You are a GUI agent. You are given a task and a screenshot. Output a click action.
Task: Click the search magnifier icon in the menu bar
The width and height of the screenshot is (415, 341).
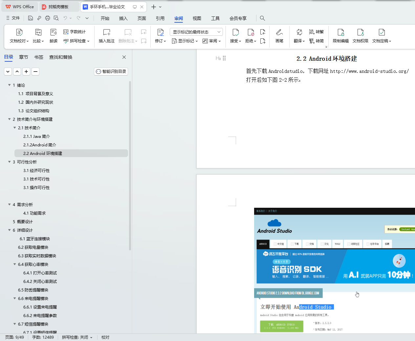(x=262, y=18)
